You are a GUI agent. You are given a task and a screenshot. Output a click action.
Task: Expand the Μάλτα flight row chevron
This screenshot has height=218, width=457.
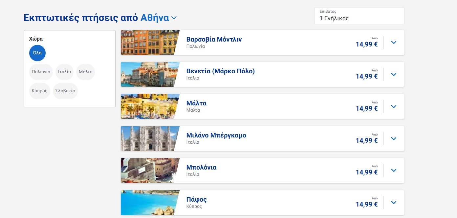[394, 107]
